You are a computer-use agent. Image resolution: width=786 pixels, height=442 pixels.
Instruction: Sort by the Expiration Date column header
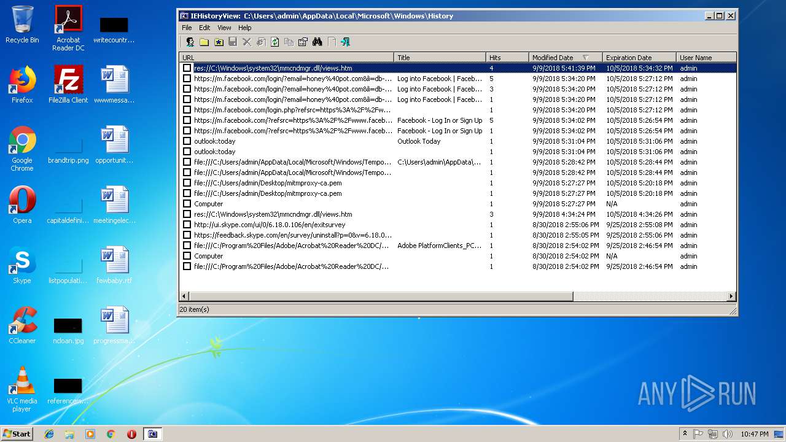point(639,58)
